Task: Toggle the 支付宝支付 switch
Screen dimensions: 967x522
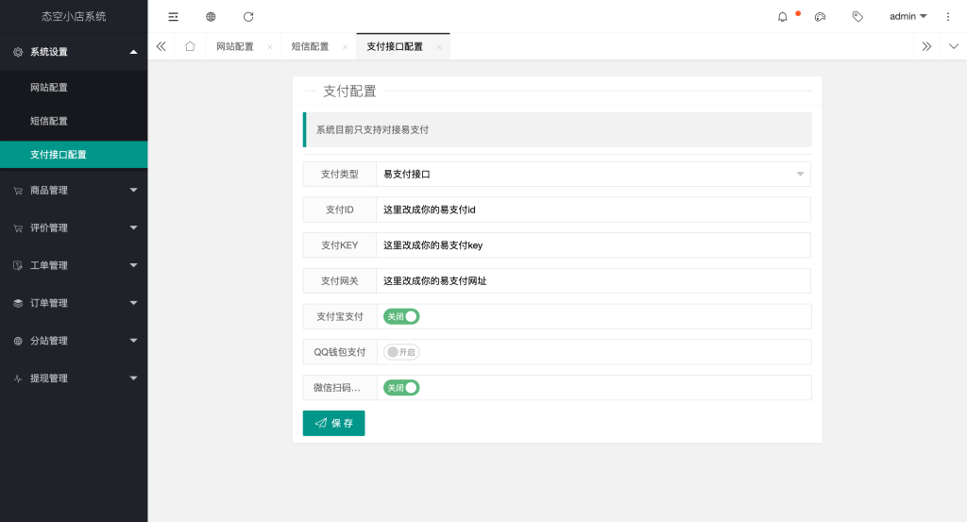Action: [401, 317]
